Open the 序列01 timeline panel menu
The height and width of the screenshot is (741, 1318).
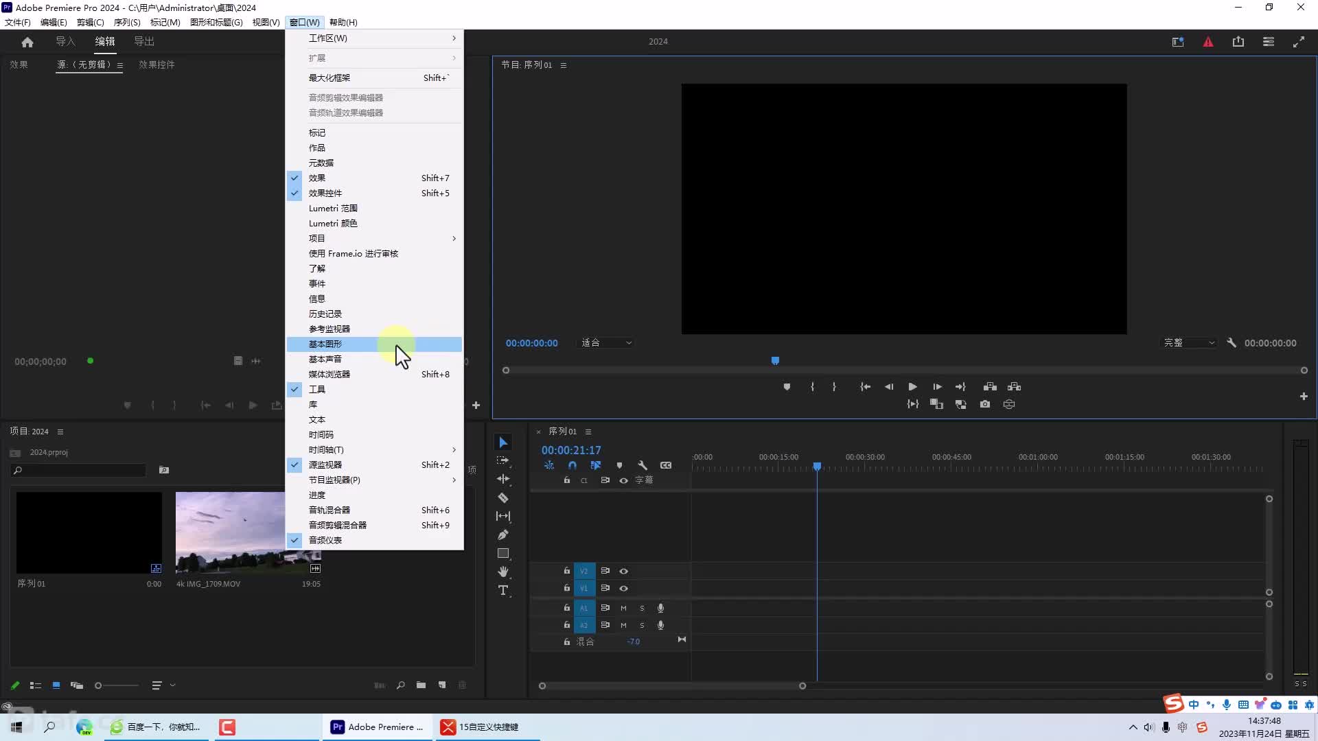tap(588, 432)
